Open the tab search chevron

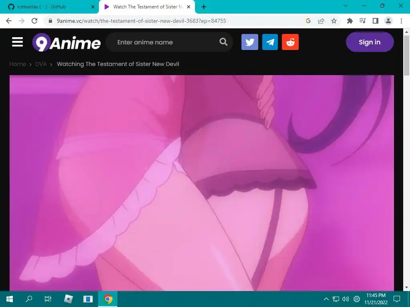[346, 6]
